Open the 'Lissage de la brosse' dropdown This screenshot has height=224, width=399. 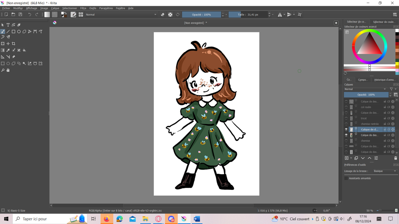click(x=384, y=171)
